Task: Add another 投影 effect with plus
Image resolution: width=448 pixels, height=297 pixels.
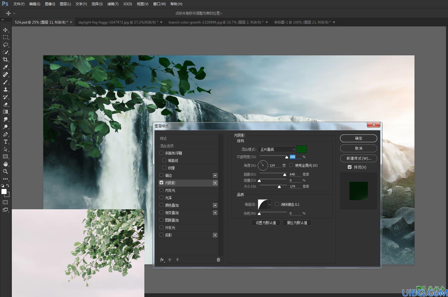Action: click(x=215, y=235)
